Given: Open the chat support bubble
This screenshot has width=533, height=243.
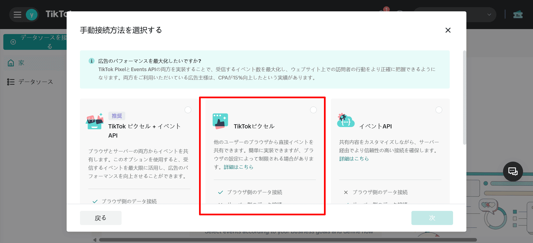Looking at the screenshot, I should [x=513, y=172].
